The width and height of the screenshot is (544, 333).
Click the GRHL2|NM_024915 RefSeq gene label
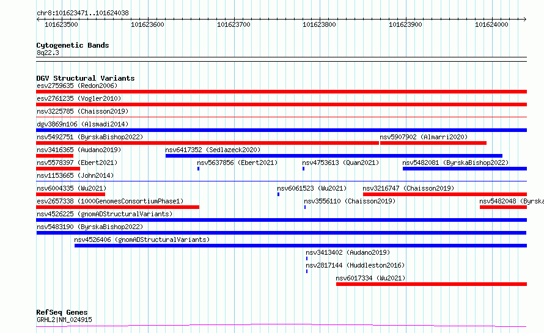(65, 320)
